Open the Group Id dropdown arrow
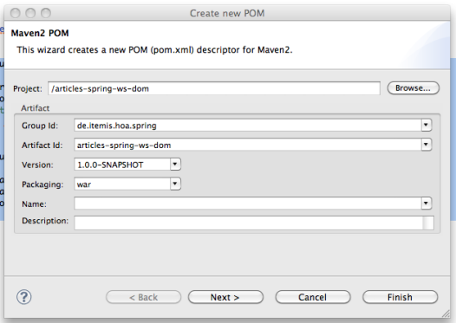The height and width of the screenshot is (323, 456). point(426,126)
